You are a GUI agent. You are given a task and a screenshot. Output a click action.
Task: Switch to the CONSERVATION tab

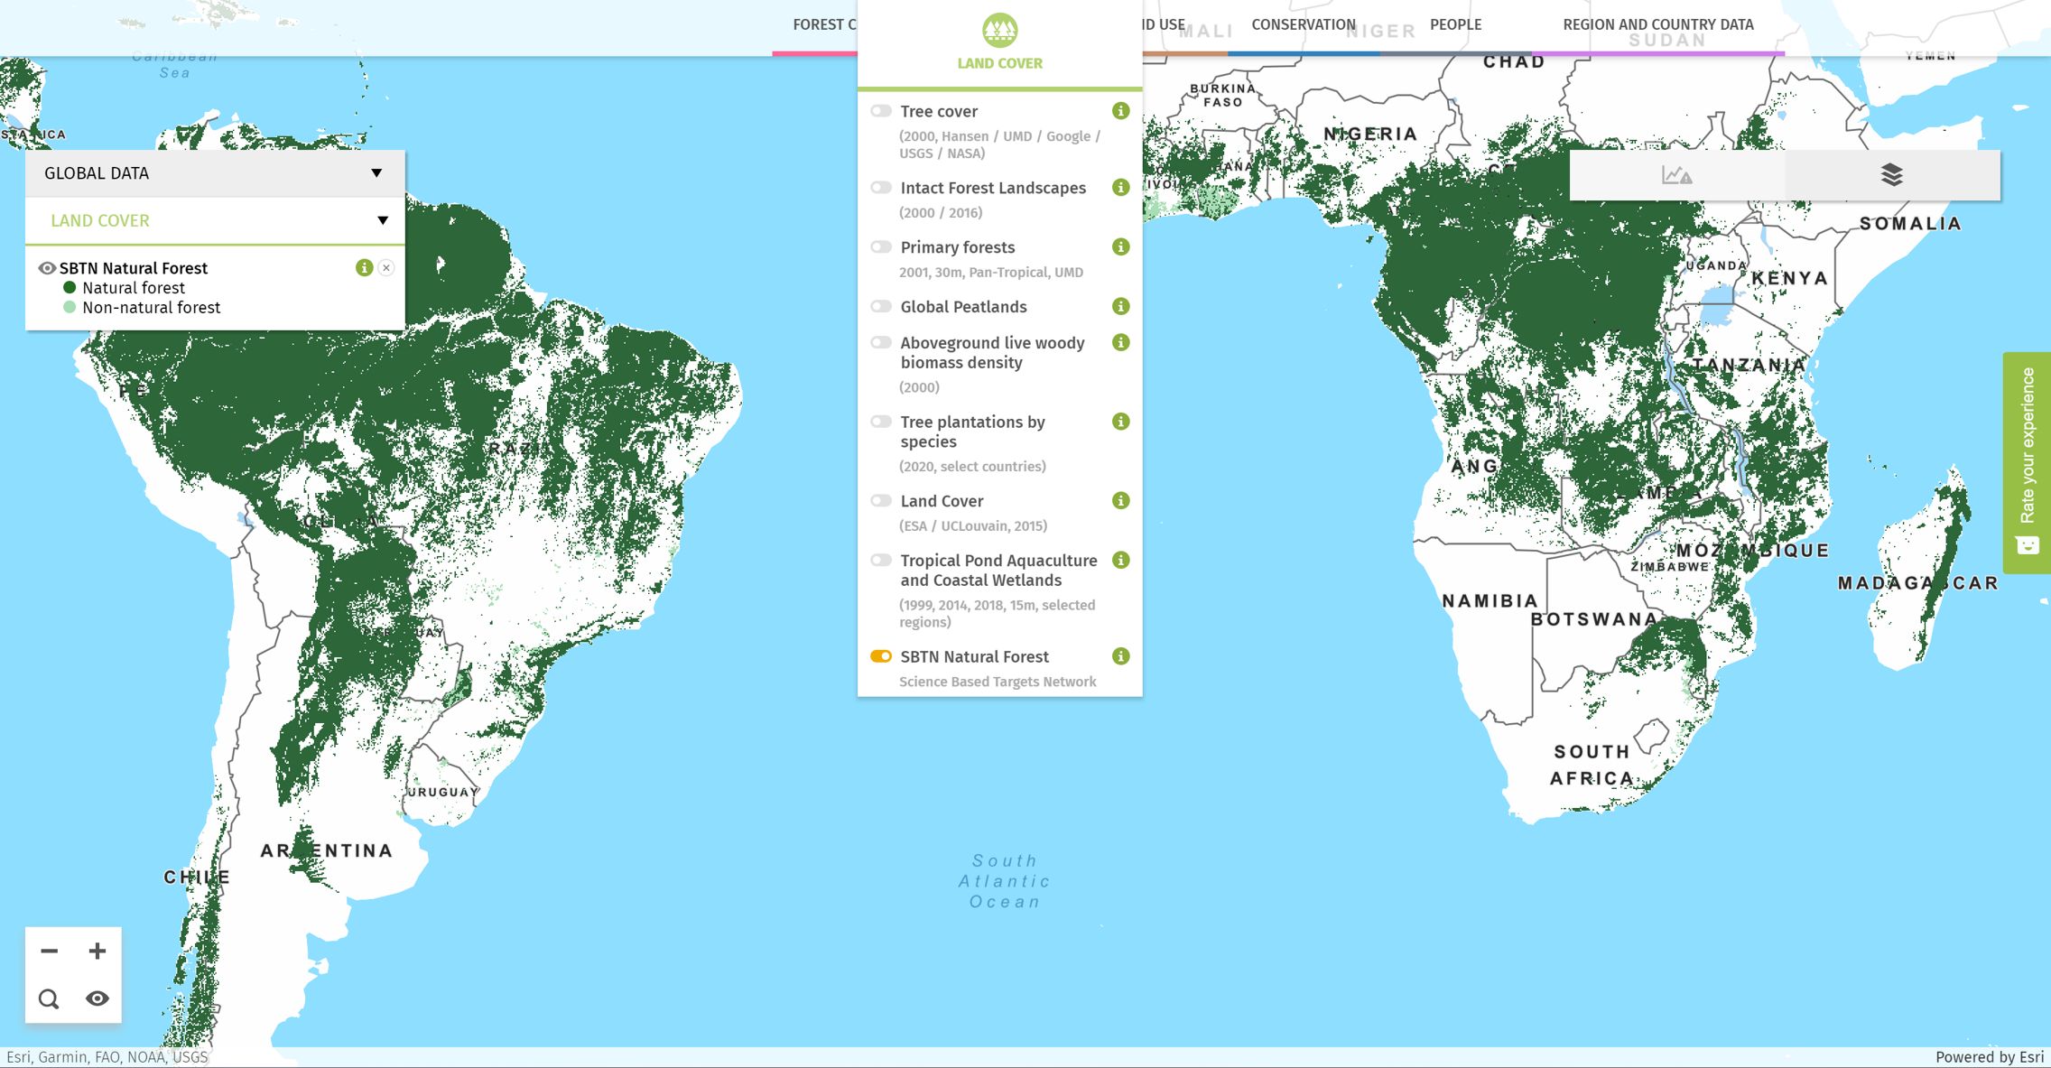tap(1304, 24)
